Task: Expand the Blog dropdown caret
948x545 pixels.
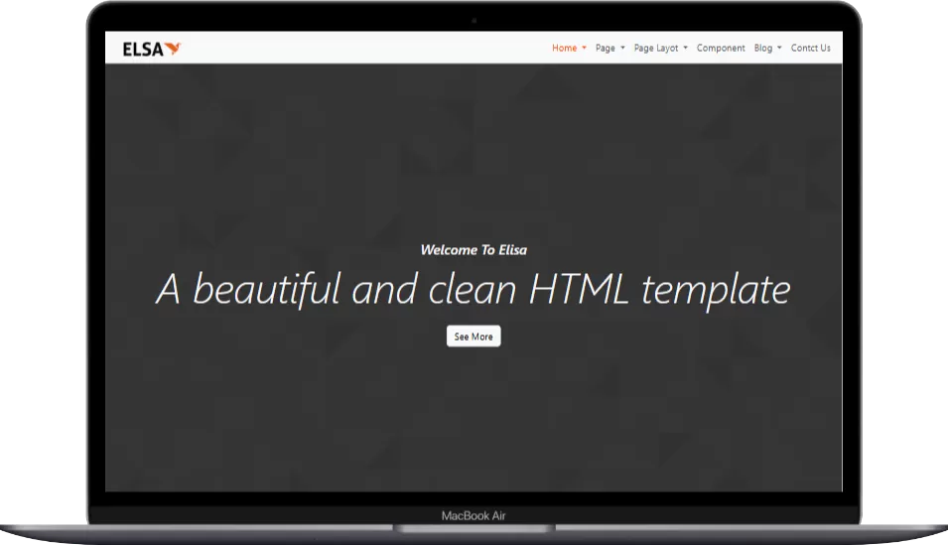Action: pos(779,48)
